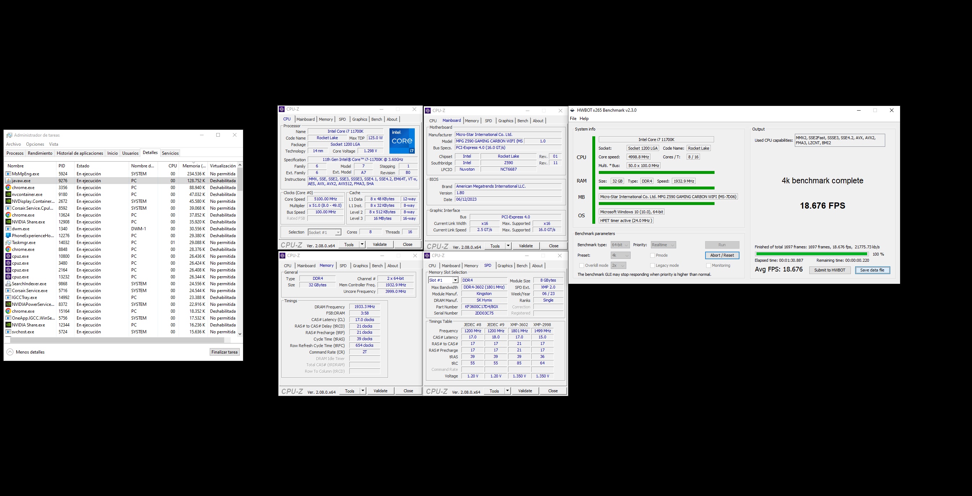This screenshot has height=496, width=972.
Task: Switch to Graphics tab in CPU-Z SPD window
Action: pos(505,266)
